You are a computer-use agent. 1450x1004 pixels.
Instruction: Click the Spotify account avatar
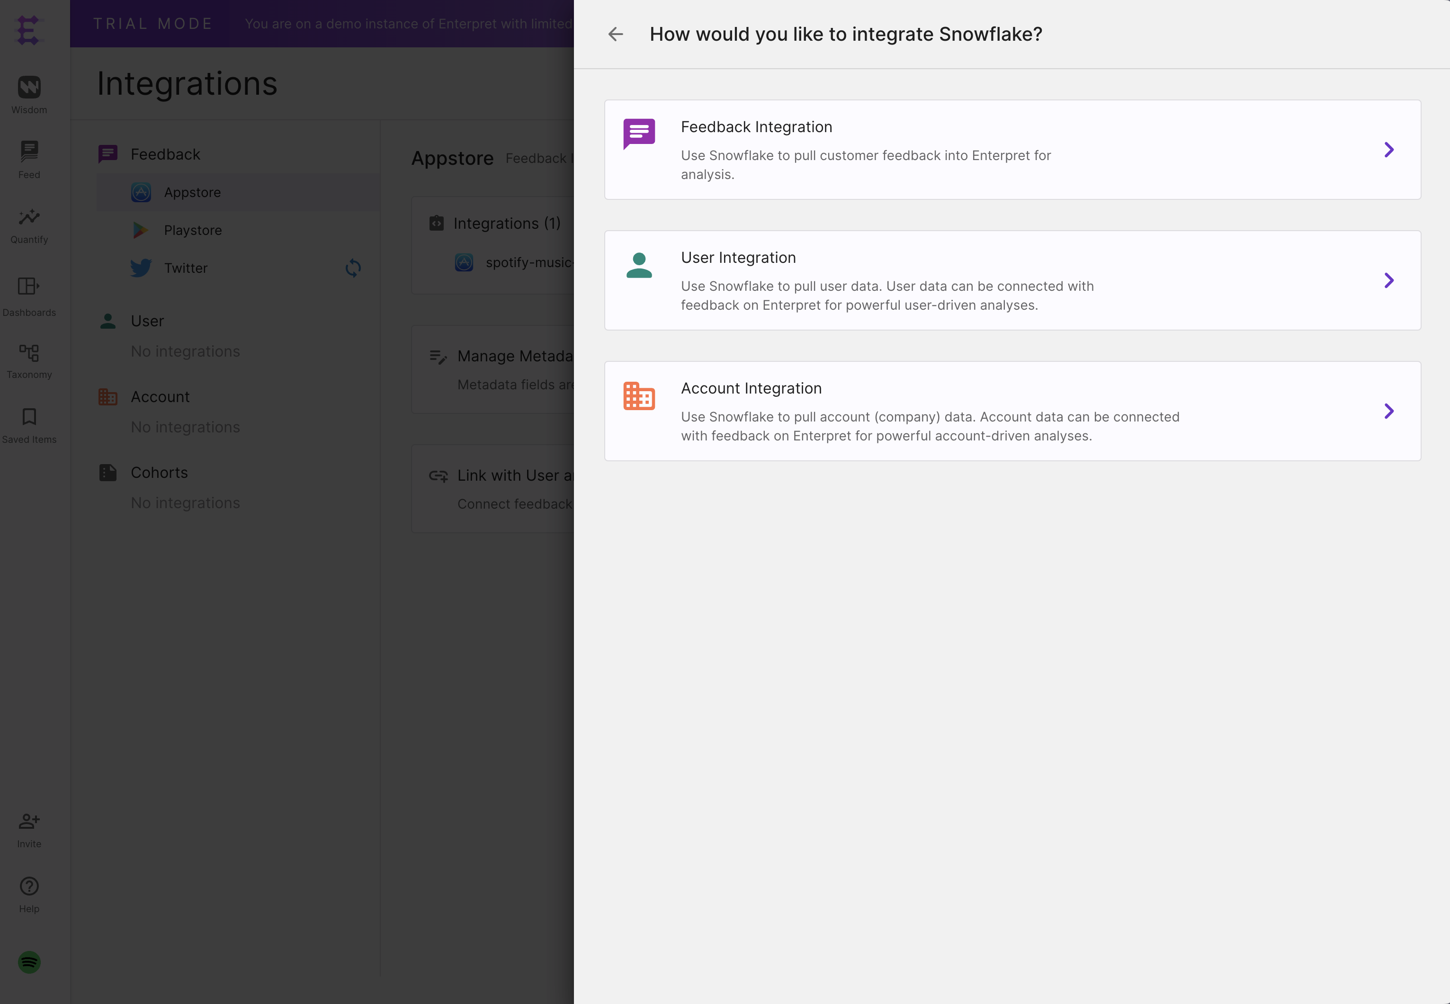click(29, 962)
